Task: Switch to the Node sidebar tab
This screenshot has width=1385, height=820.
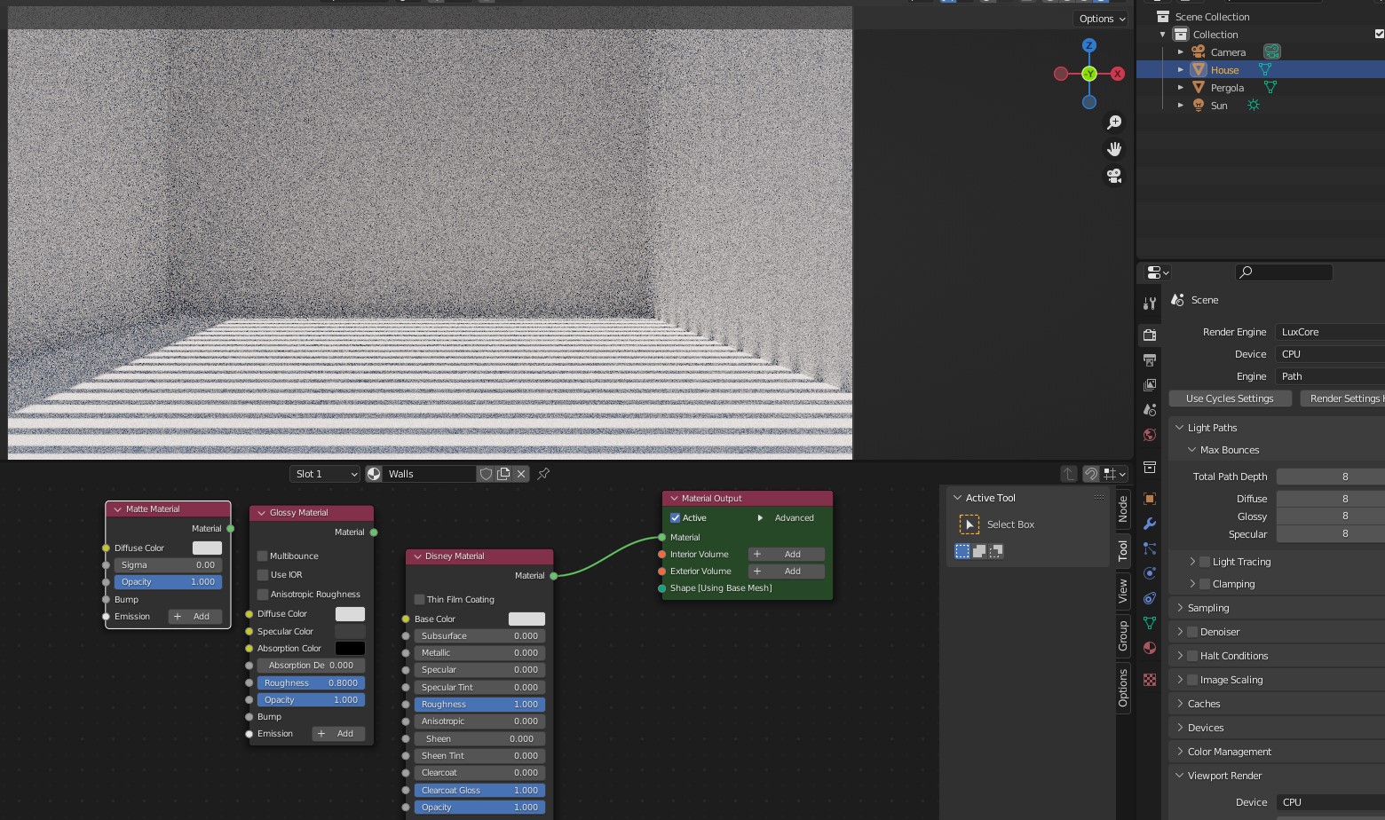Action: [1123, 509]
